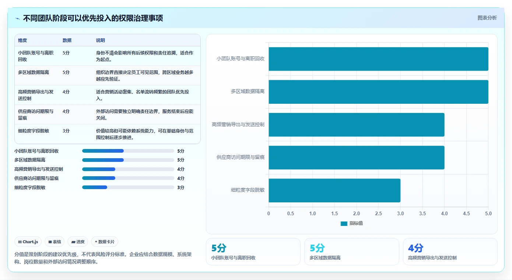The image size is (512, 280).
Task: Click the 多区域数据隔离 progress bar
Action: (128, 160)
